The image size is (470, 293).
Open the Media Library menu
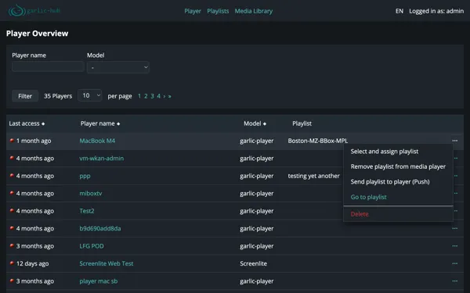click(x=254, y=11)
